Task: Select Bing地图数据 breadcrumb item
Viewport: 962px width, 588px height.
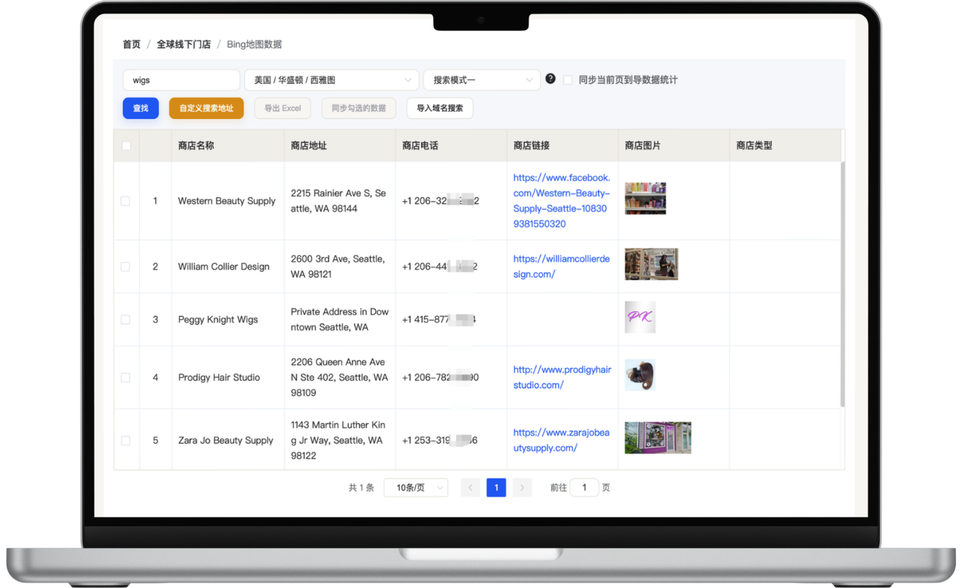Action: (x=254, y=44)
